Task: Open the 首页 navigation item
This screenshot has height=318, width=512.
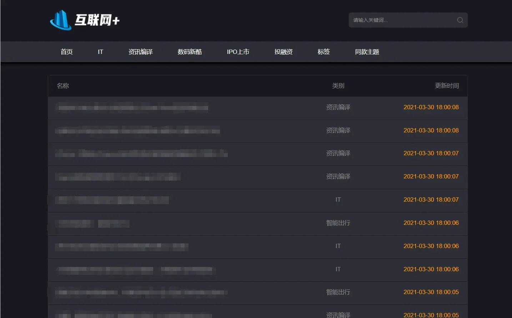Action: [66, 52]
